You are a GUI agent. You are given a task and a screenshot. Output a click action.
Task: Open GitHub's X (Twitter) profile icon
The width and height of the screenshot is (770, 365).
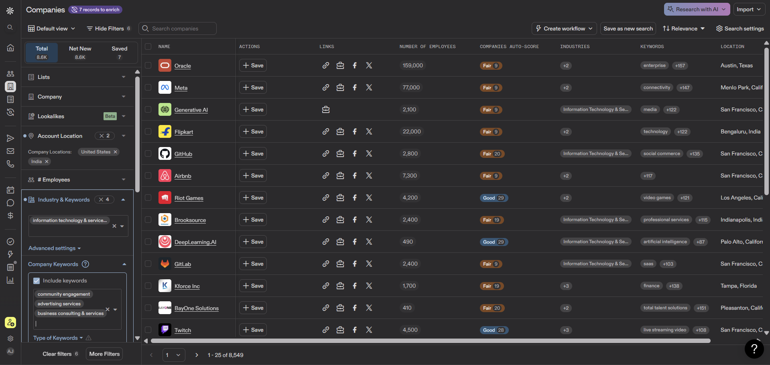(369, 153)
